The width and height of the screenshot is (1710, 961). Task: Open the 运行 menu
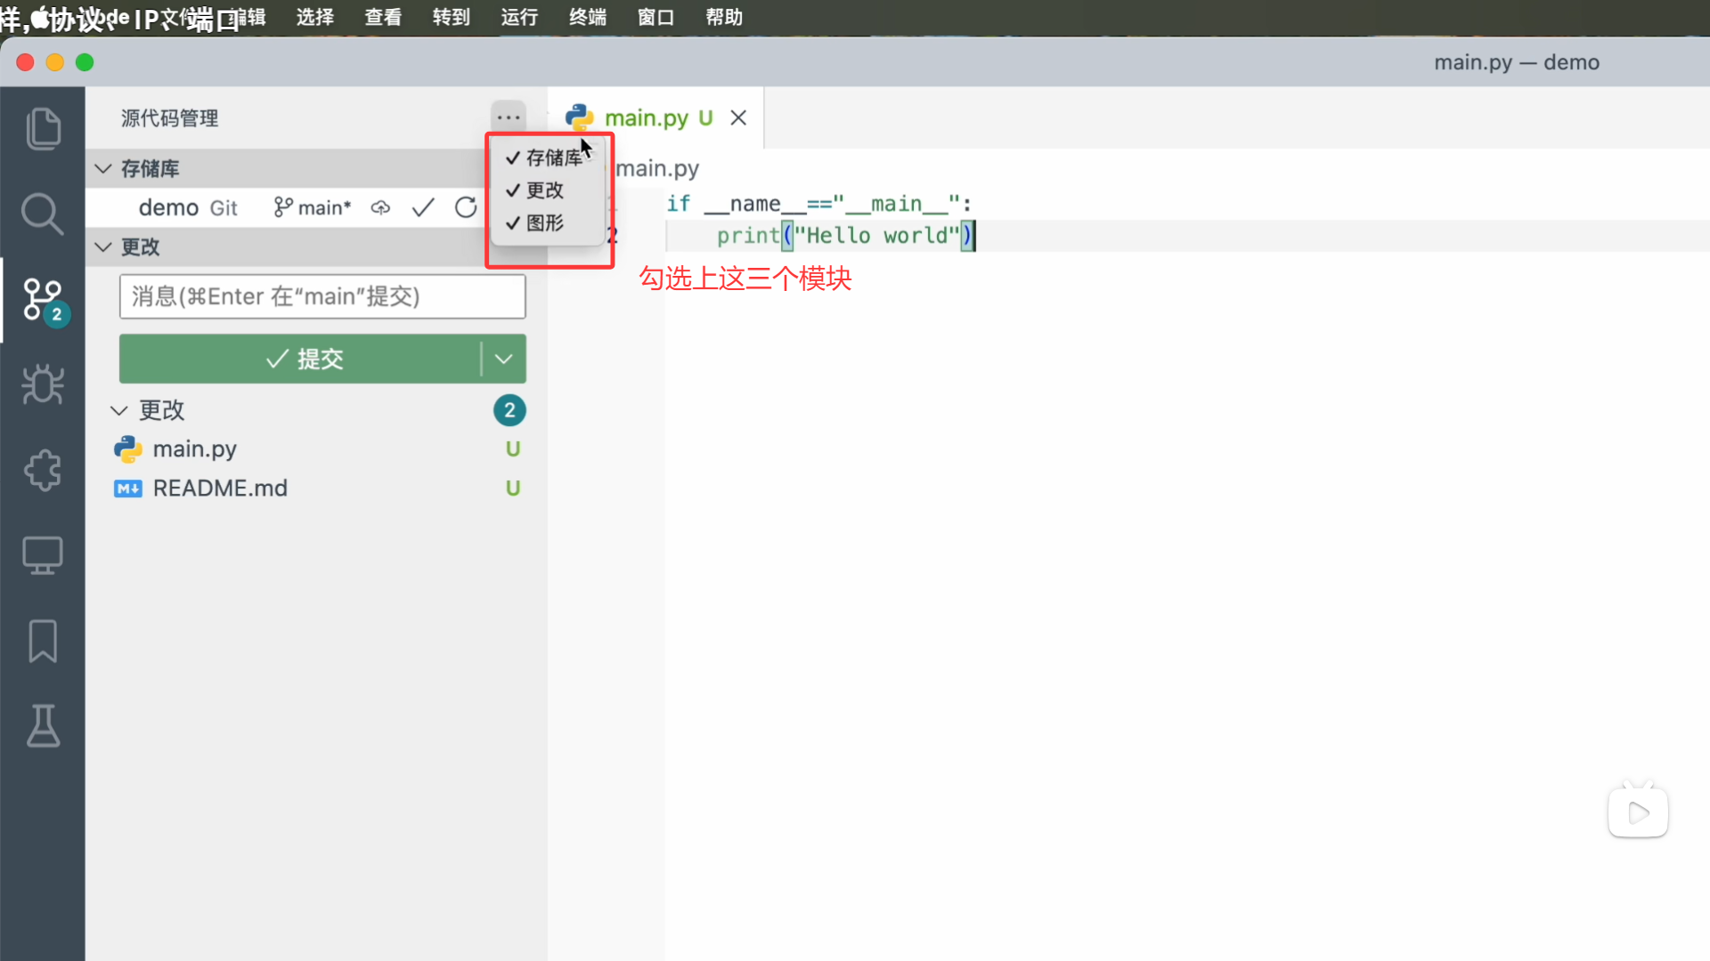519,17
